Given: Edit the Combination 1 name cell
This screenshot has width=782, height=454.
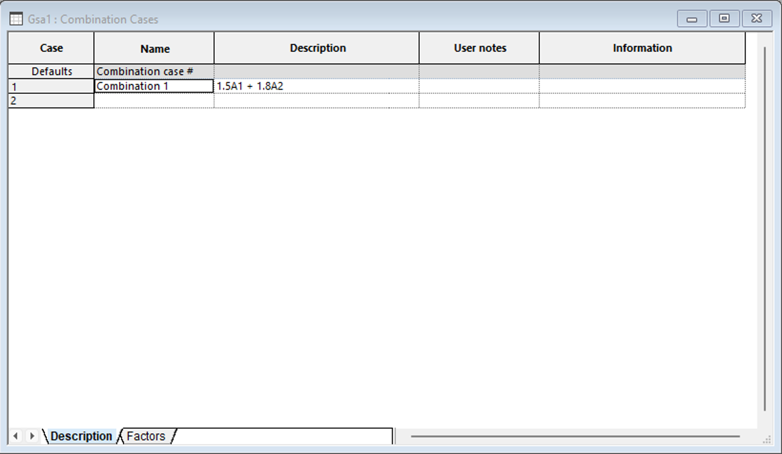Looking at the screenshot, I should click(154, 86).
